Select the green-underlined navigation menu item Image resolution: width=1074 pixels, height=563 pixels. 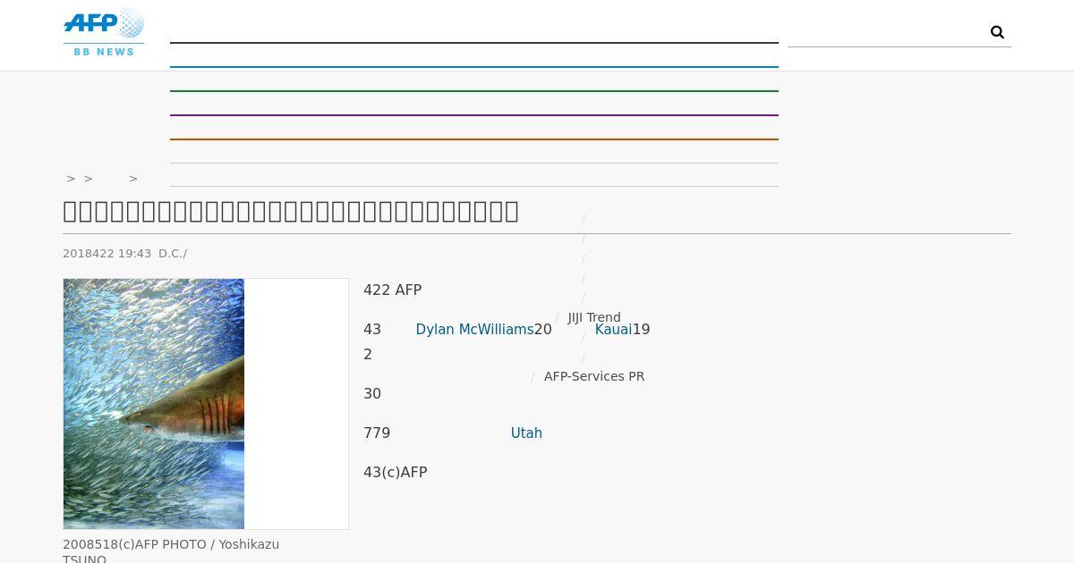473,80
